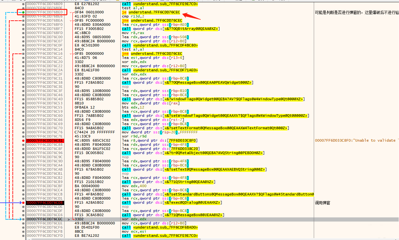
Task: Select opcode bytes 4C:8BC0
Action: (x=82, y=33)
